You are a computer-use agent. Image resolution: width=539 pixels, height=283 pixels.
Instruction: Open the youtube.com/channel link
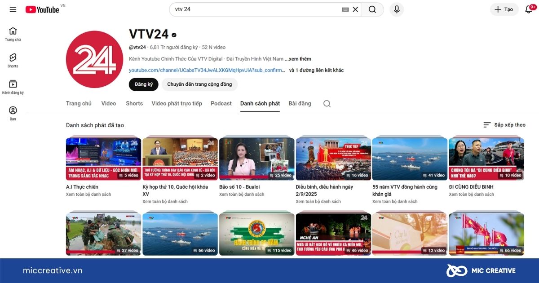207,70
